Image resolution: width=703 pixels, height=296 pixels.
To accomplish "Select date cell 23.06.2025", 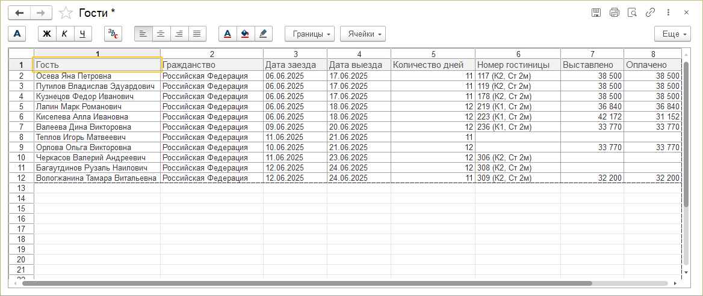I will [359, 157].
